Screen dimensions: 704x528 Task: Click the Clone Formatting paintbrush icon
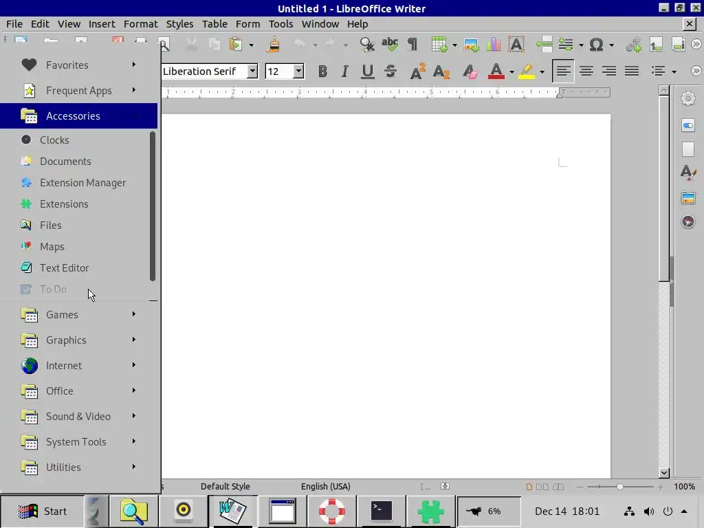(x=274, y=45)
